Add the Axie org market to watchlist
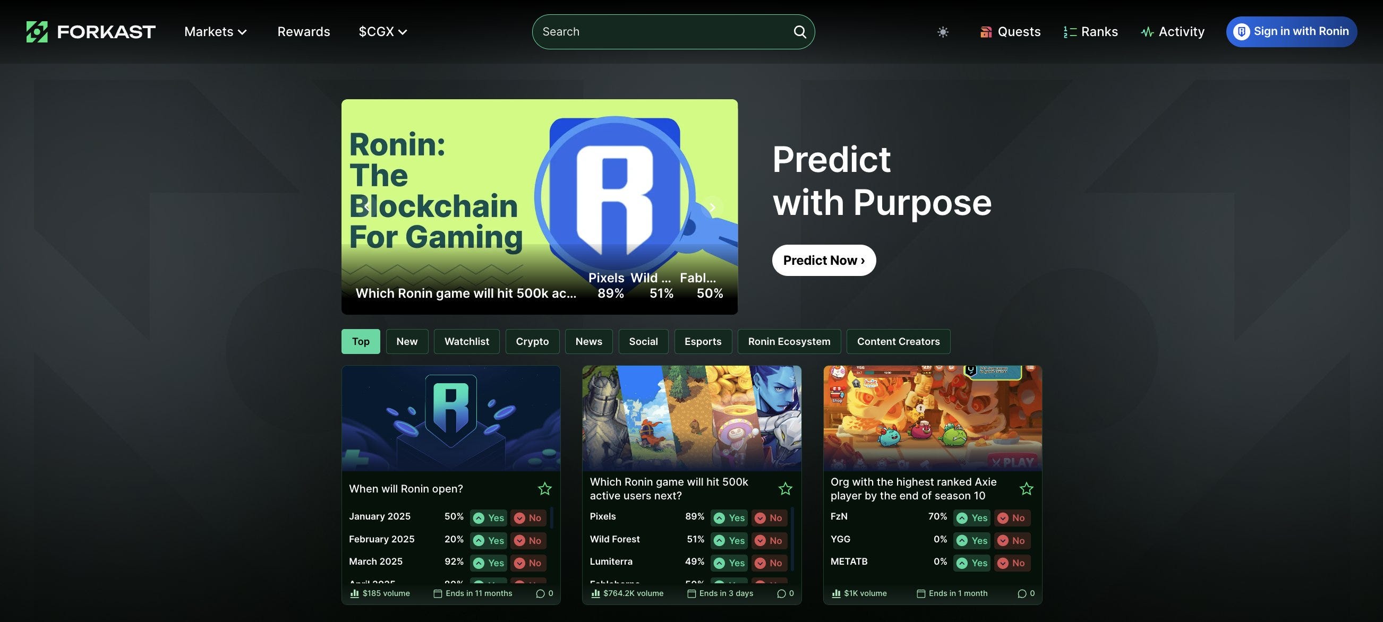 click(x=1026, y=488)
